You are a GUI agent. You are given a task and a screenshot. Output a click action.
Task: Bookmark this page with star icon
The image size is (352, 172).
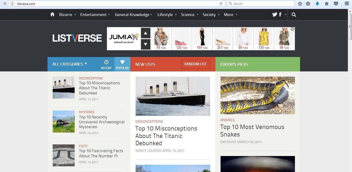pyautogui.click(x=300, y=4)
